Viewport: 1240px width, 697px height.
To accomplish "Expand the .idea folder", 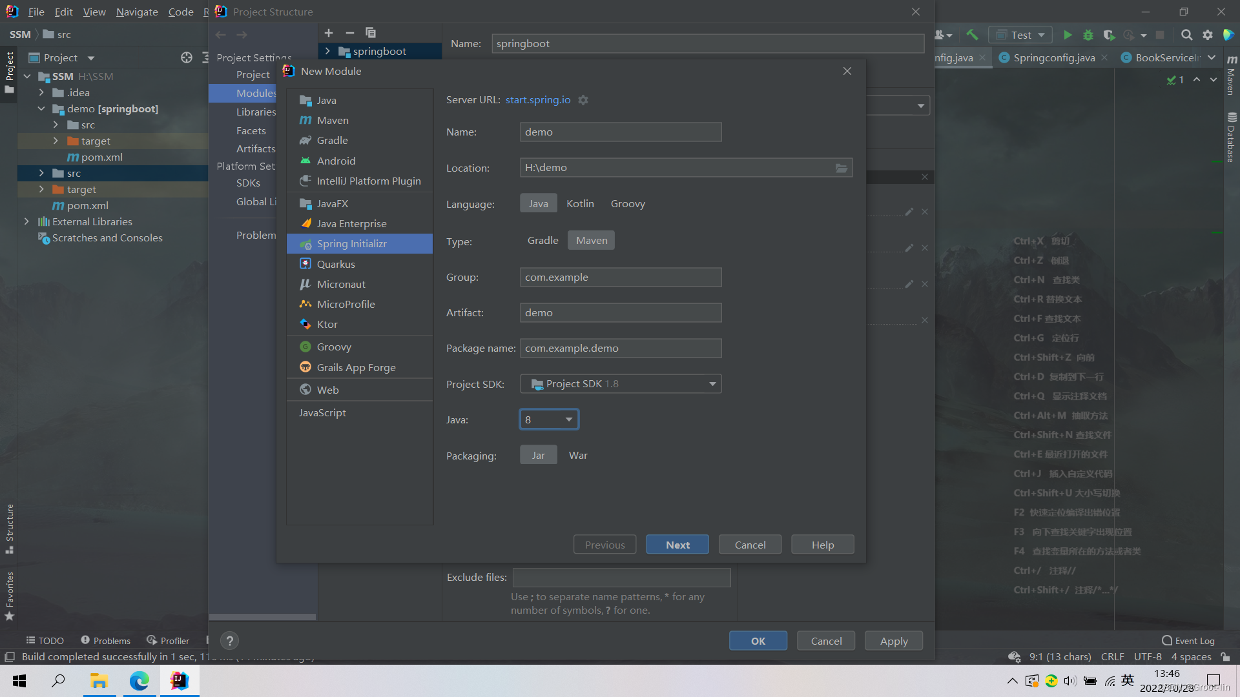I will (x=41, y=92).
